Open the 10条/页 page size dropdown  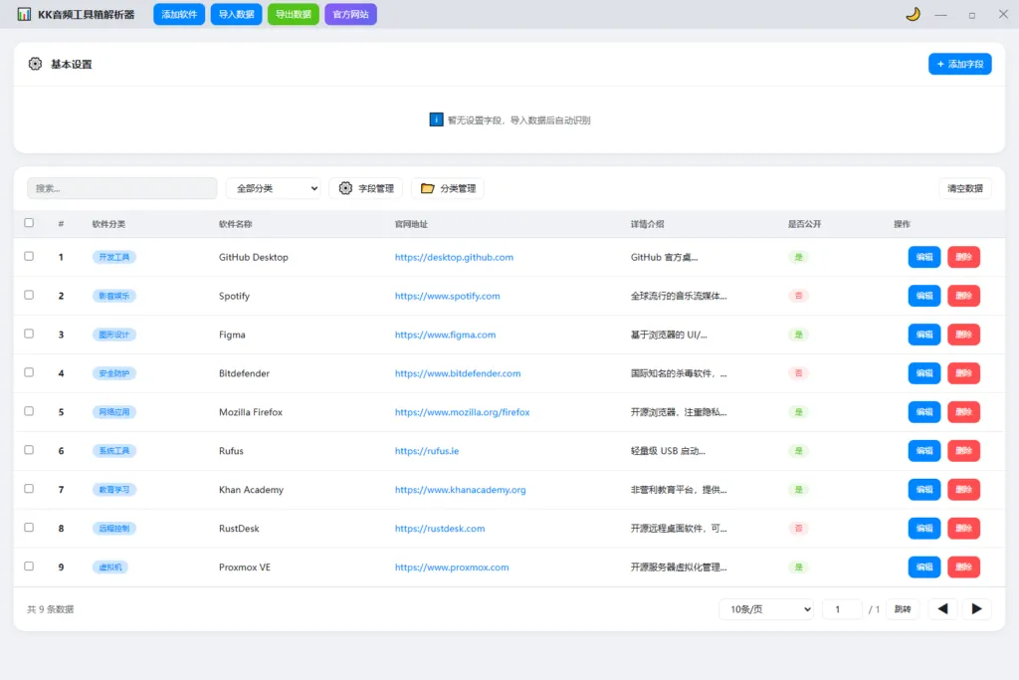[767, 609]
